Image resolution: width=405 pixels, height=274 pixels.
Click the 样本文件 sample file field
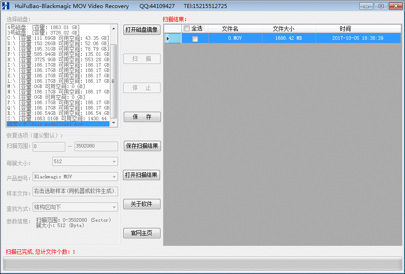coord(75,191)
